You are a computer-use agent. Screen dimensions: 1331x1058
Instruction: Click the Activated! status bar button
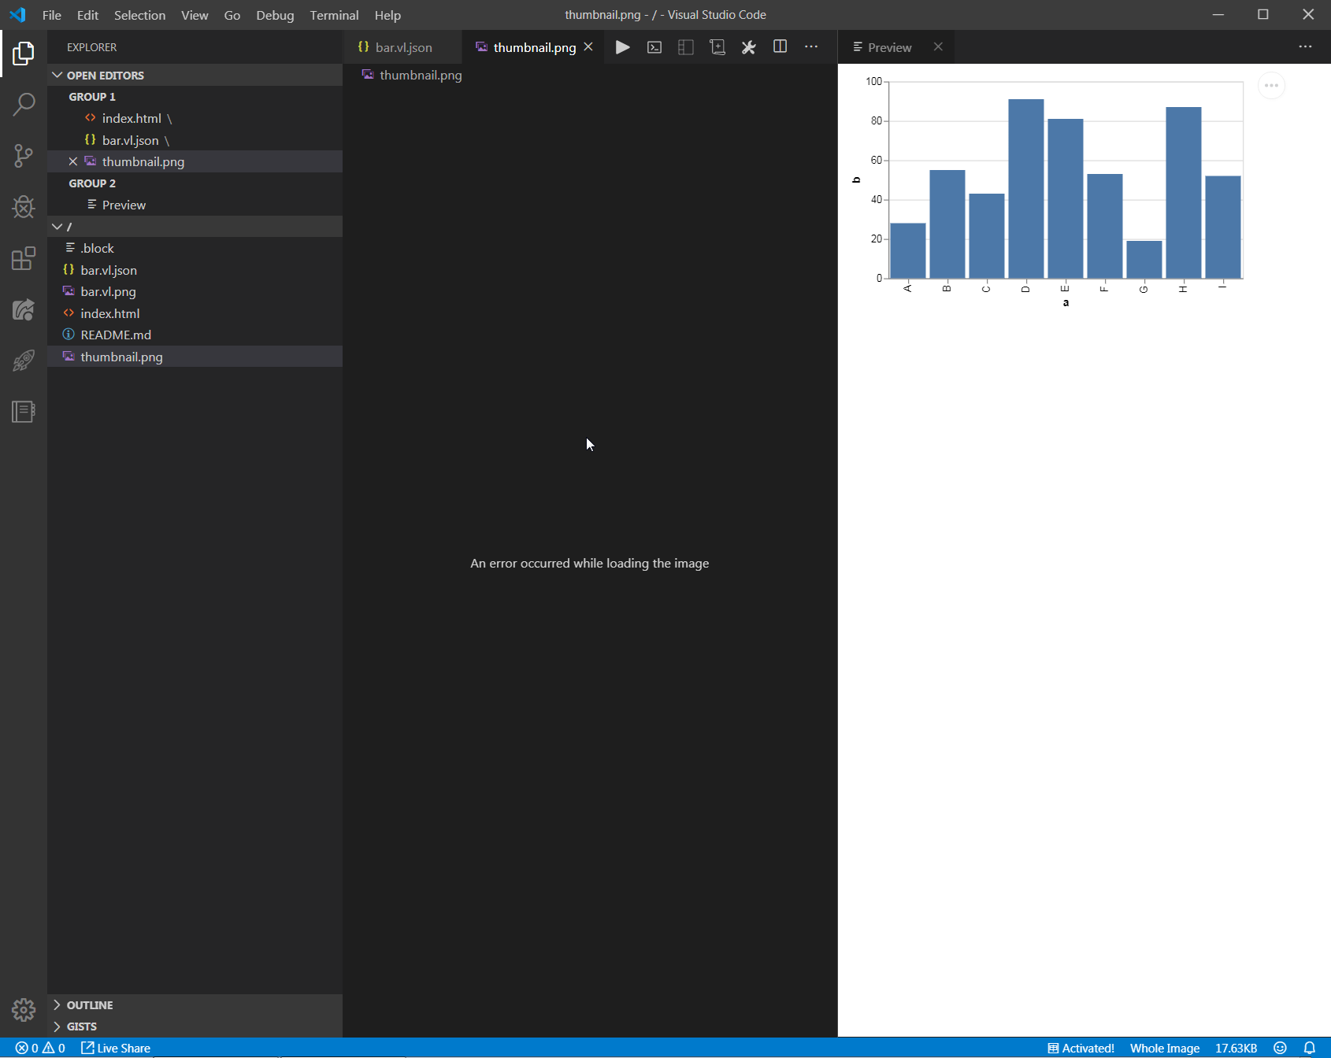pos(1082,1048)
